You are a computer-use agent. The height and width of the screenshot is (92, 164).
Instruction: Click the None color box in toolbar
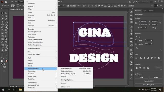[x=7, y=61]
